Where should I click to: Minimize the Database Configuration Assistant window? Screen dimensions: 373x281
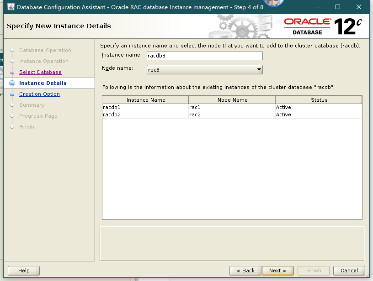pyautogui.click(x=317, y=7)
